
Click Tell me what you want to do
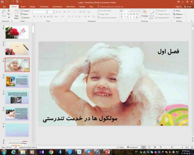111,7
